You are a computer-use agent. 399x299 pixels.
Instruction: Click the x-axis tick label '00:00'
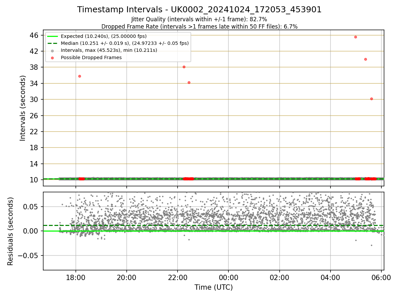(228, 277)
